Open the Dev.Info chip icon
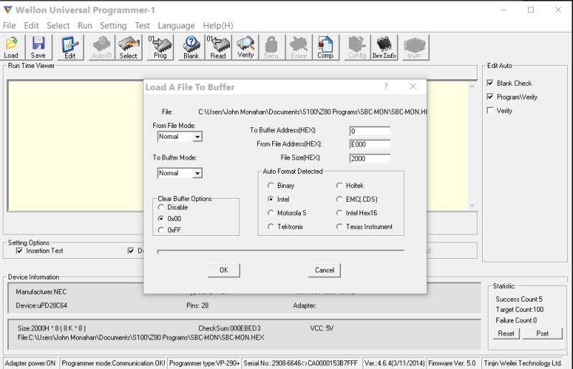Image resolution: width=573 pixels, height=369 pixels. pos(384,47)
